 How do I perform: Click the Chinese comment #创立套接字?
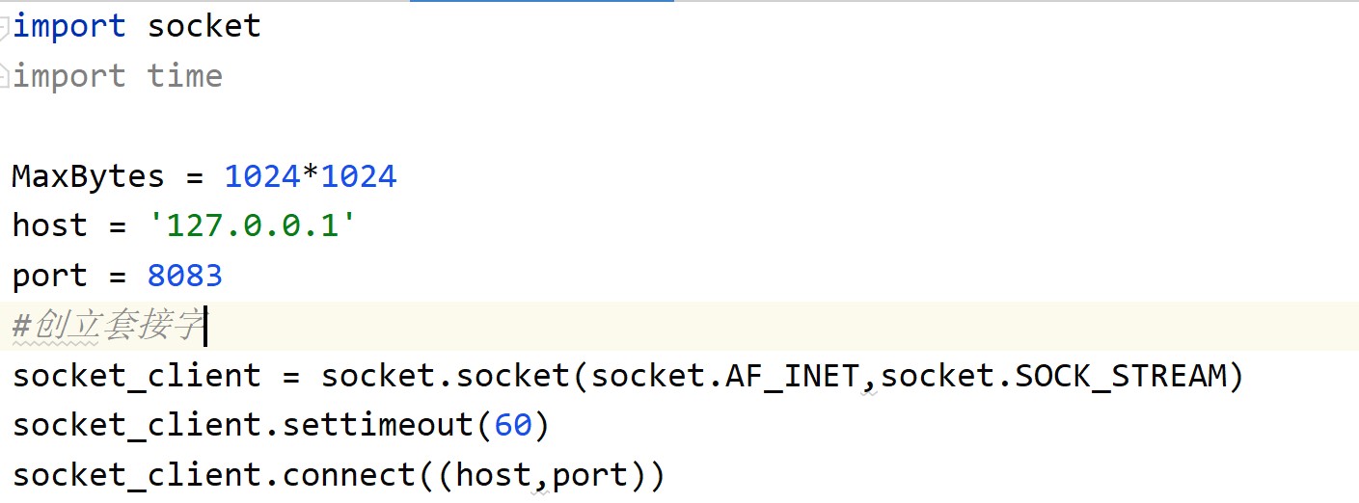point(107,327)
